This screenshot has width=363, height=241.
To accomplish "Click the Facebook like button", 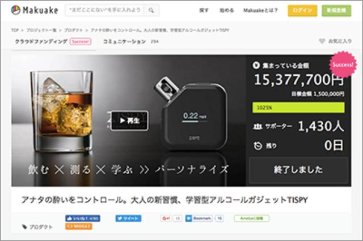I will [x=83, y=218].
